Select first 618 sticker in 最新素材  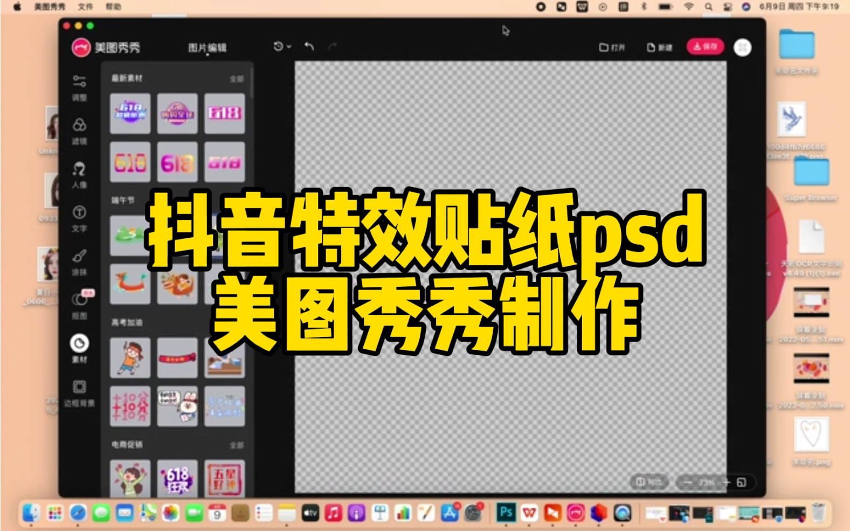(130, 113)
